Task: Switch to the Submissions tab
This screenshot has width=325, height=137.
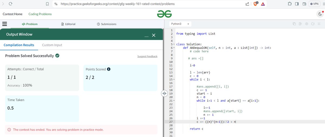Action: 107,24
